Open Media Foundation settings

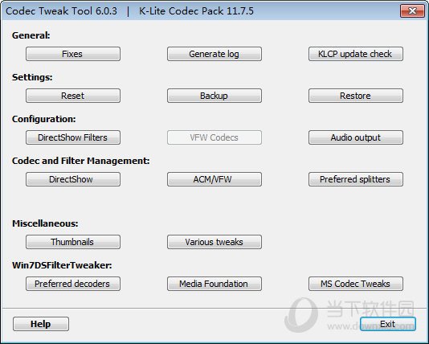pyautogui.click(x=214, y=284)
